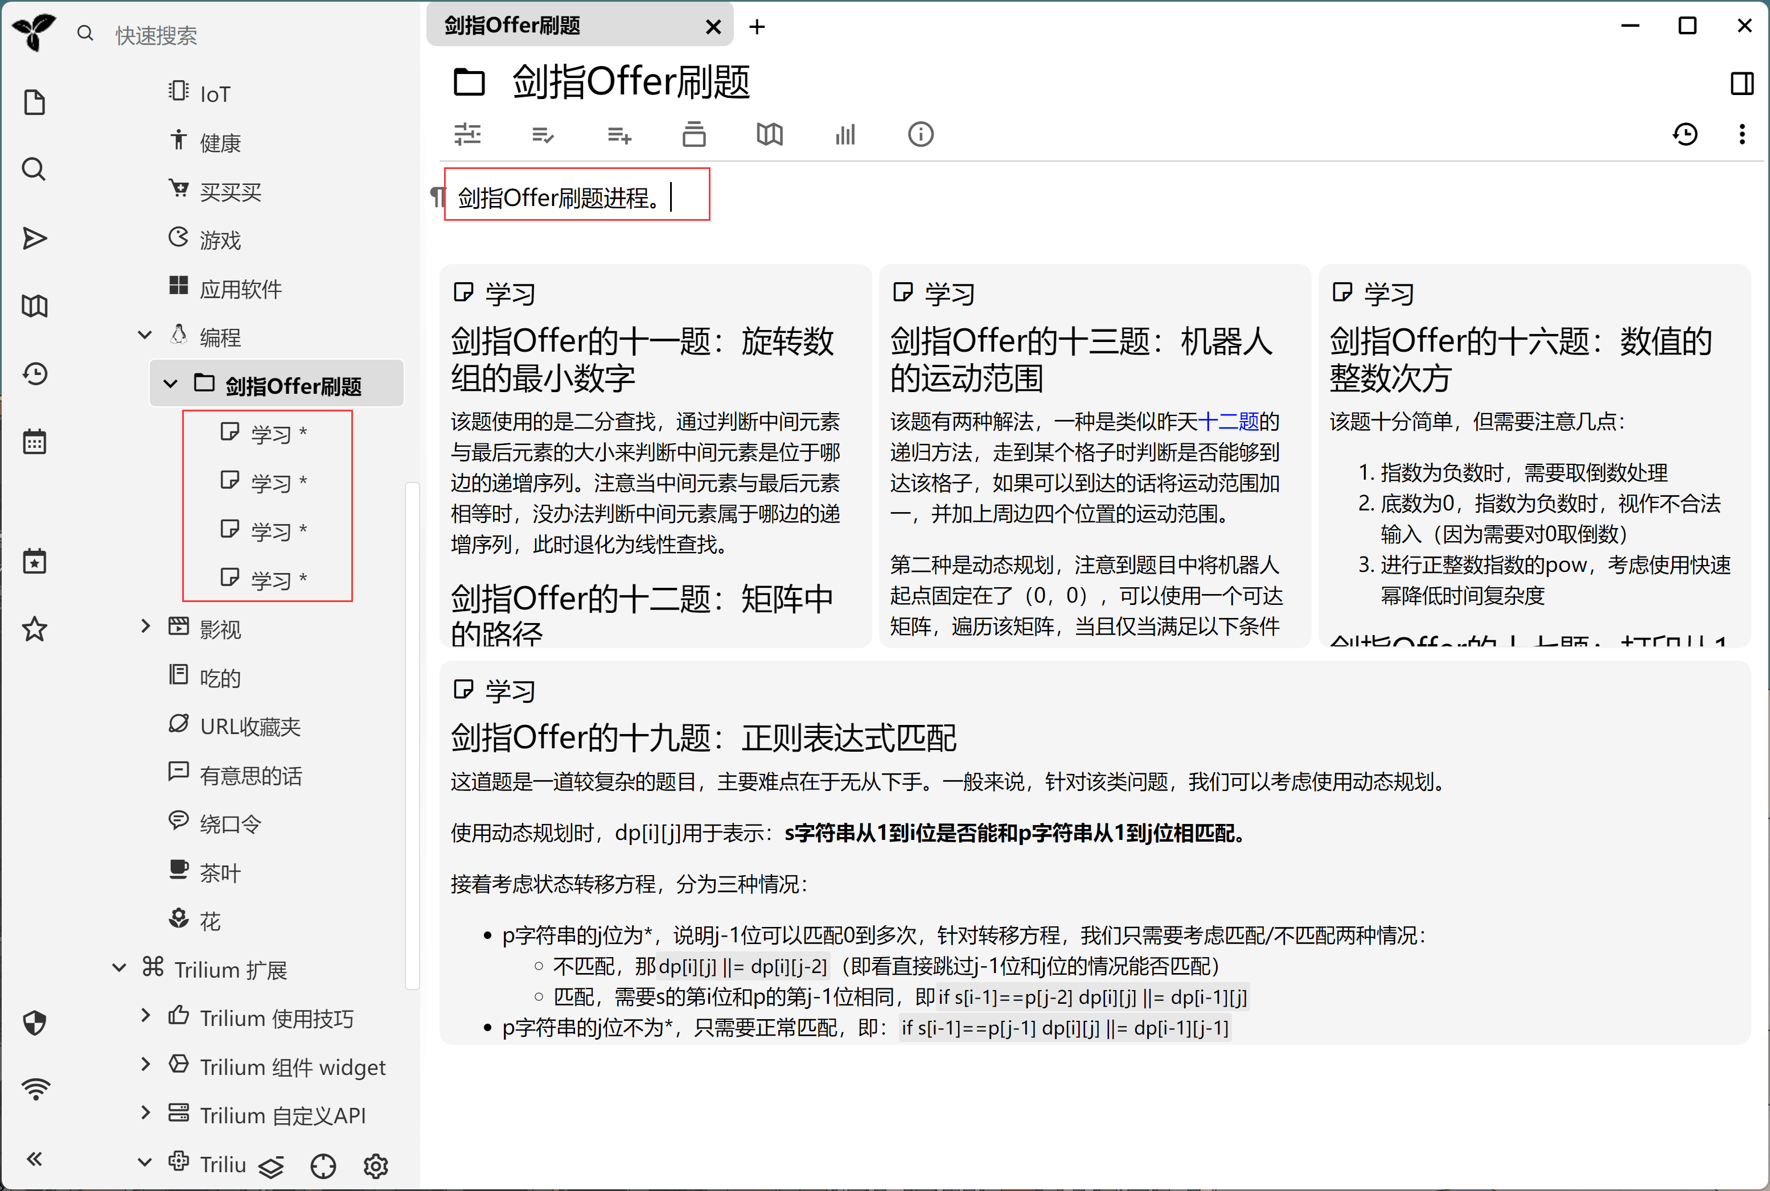Close the 剑指Offer刷题 tab
1770x1191 pixels.
(713, 27)
